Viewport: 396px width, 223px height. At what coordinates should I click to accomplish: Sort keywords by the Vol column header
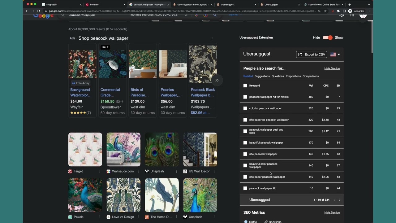pyautogui.click(x=311, y=85)
